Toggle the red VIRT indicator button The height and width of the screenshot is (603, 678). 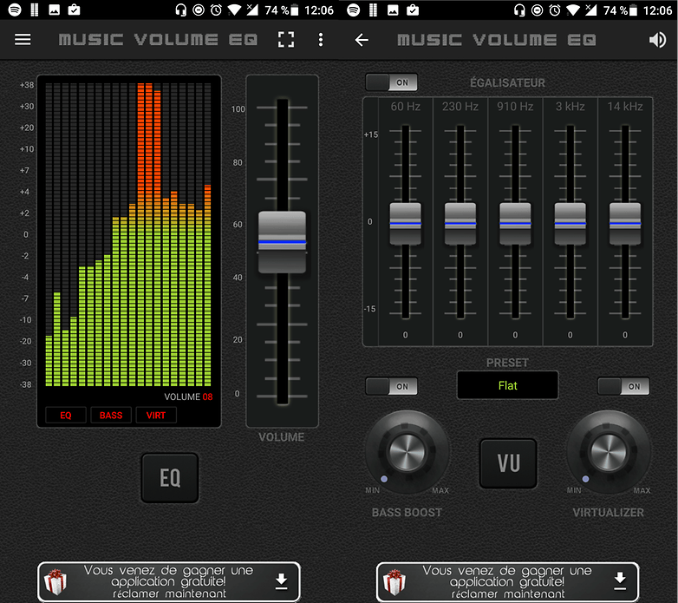(x=156, y=416)
